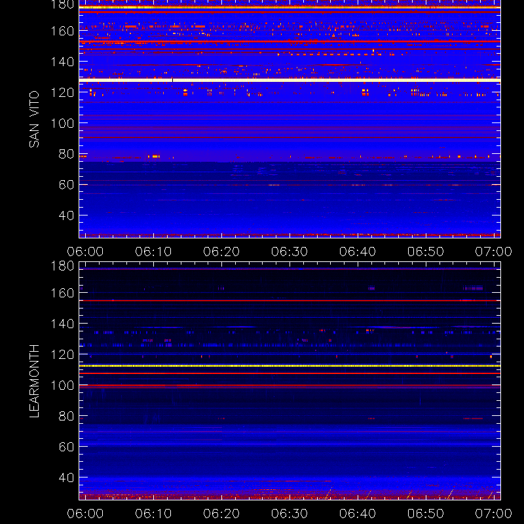Screen dimensions: 524x524
Task: Select the 60 label on SAN VITO axis
Action: click(x=66, y=185)
